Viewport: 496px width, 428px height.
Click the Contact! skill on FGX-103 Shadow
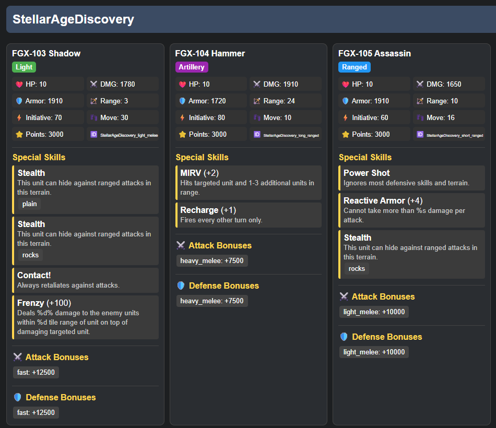[86, 280]
